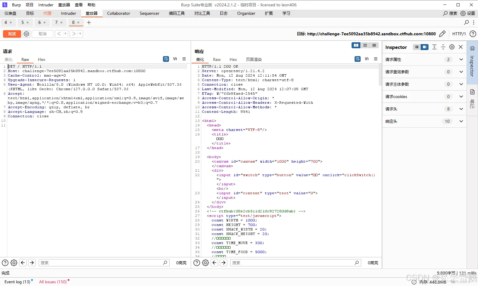Expand 请求属性 section chevron
Screen dimensions: 478x286
(461, 59)
